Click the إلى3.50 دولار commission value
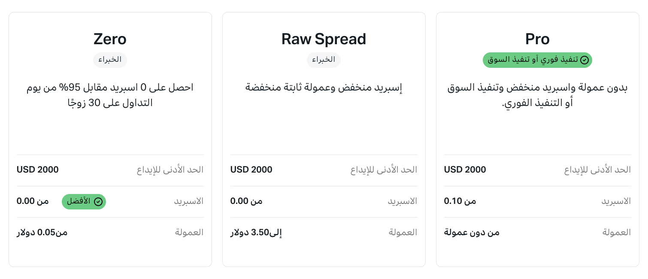648x279 pixels. point(256,232)
